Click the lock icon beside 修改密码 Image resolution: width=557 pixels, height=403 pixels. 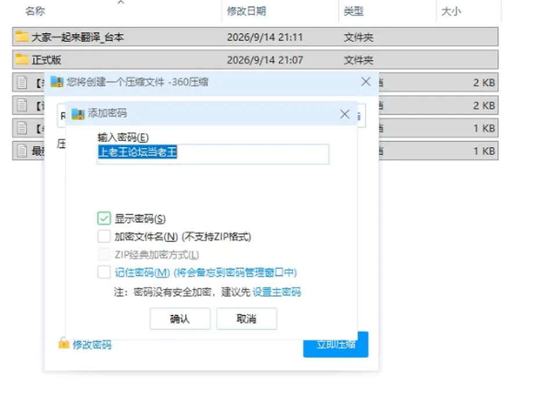coord(64,343)
